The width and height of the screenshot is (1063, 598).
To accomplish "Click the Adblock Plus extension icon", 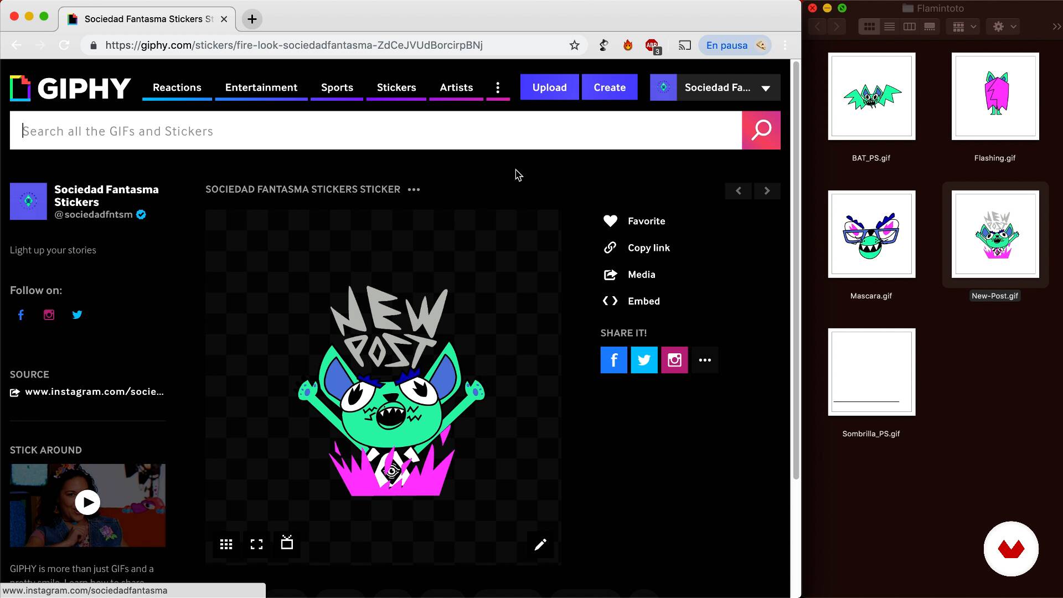I will tap(653, 46).
